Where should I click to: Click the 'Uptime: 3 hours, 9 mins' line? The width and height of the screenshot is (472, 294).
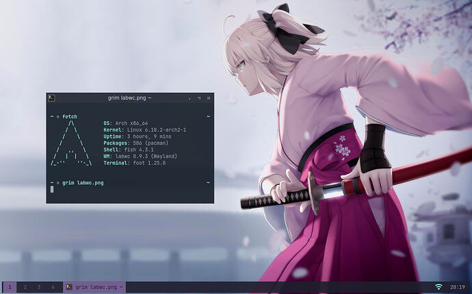pos(137,136)
